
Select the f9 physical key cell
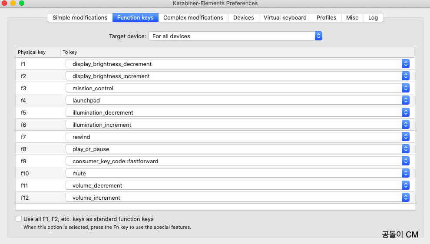tap(38, 161)
